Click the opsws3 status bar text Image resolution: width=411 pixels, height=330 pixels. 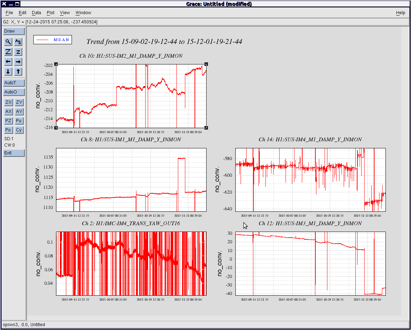(24, 324)
